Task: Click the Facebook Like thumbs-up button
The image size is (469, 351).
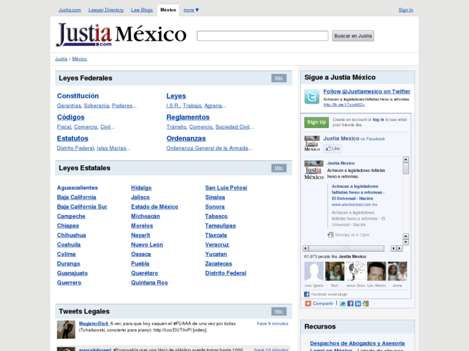Action: (x=333, y=149)
